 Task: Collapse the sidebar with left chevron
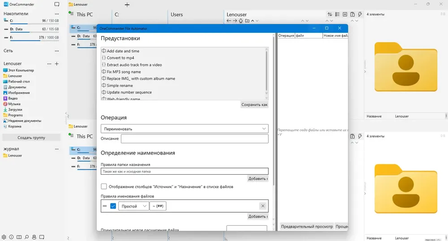pos(66,113)
